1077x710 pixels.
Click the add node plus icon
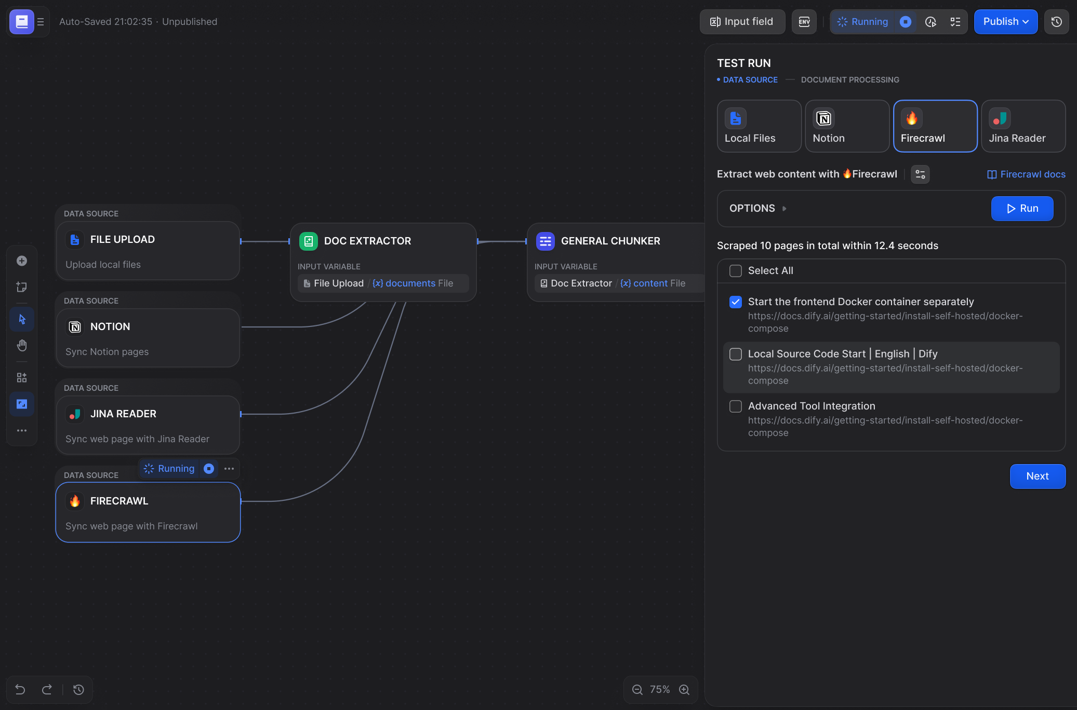pos(22,261)
